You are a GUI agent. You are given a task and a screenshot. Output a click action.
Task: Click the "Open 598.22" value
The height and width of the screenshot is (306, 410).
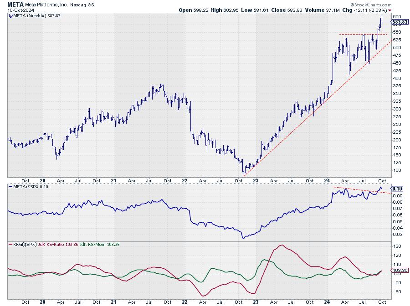tap(194, 10)
